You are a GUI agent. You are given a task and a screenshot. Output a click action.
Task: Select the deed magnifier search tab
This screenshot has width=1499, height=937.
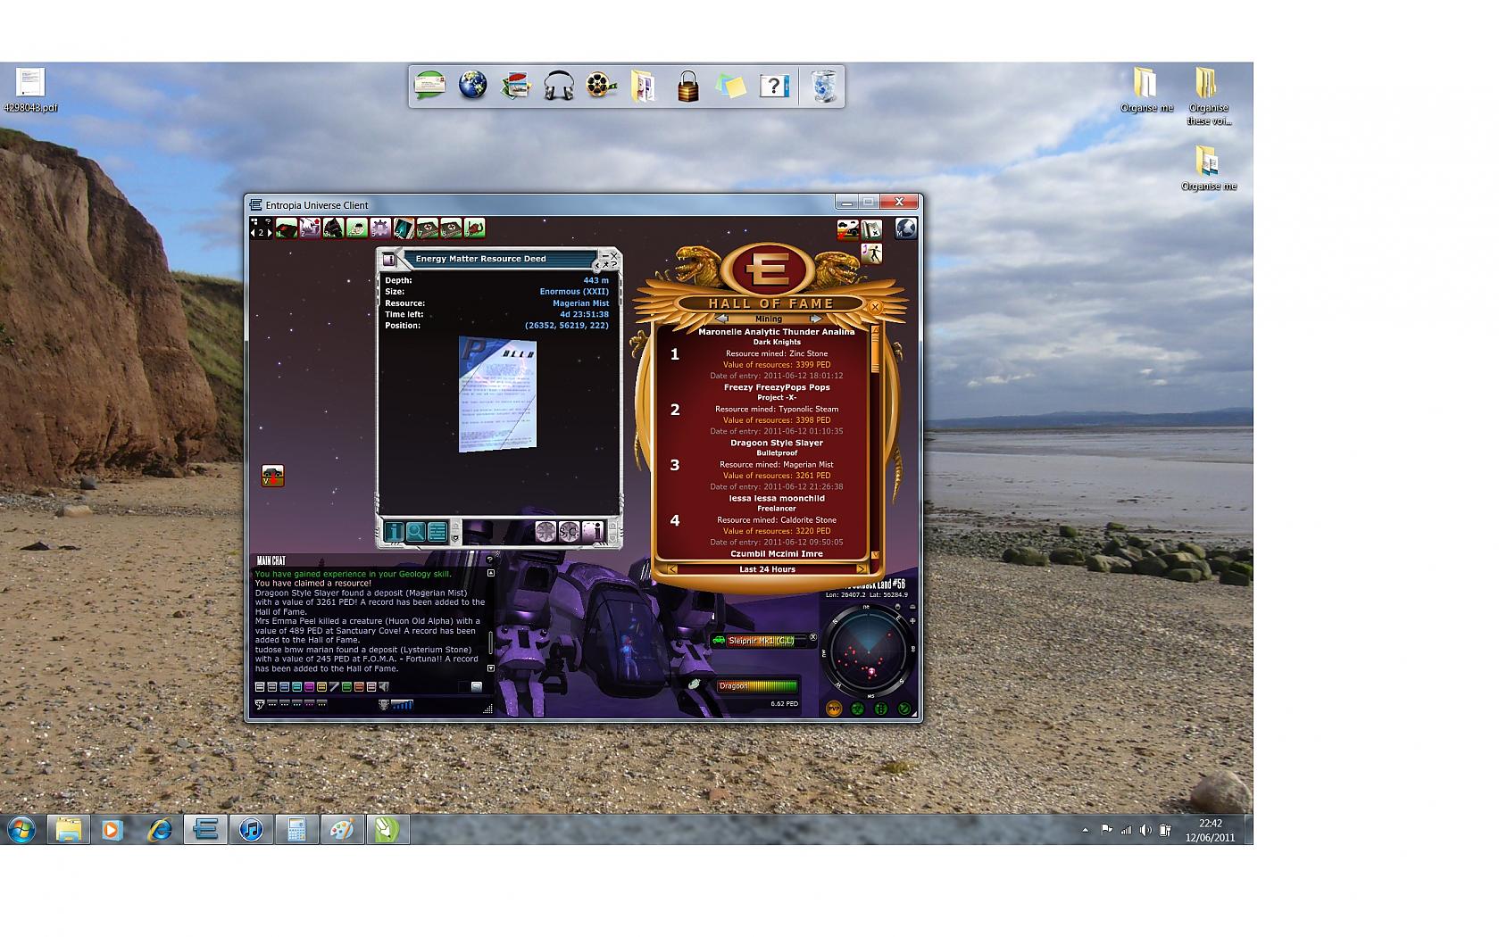[x=416, y=532]
